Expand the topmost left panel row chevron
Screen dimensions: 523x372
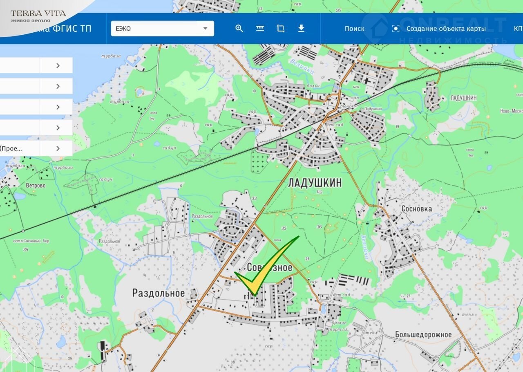coord(58,65)
